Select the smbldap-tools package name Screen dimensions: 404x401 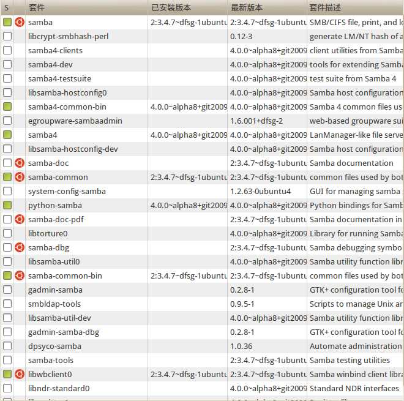[54, 304]
